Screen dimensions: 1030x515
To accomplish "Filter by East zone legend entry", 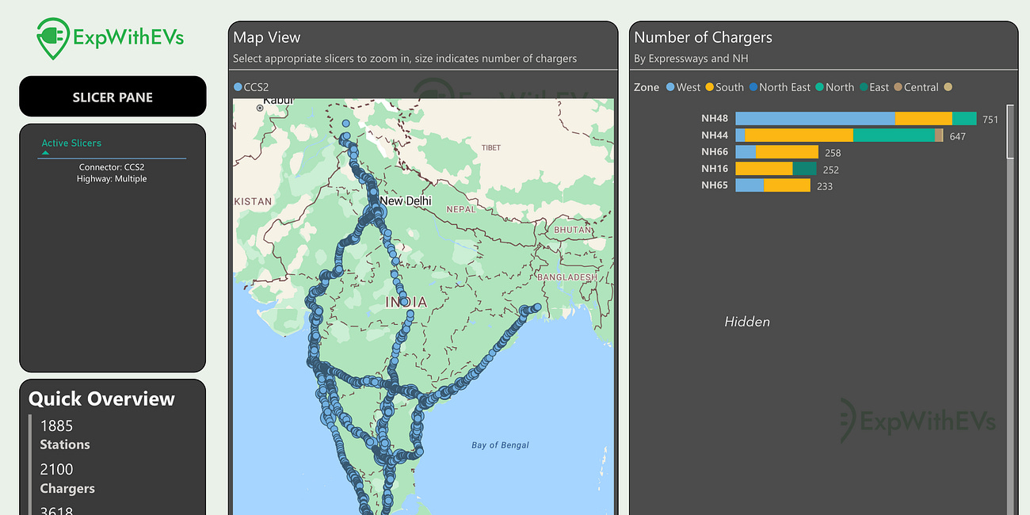I will [x=874, y=87].
